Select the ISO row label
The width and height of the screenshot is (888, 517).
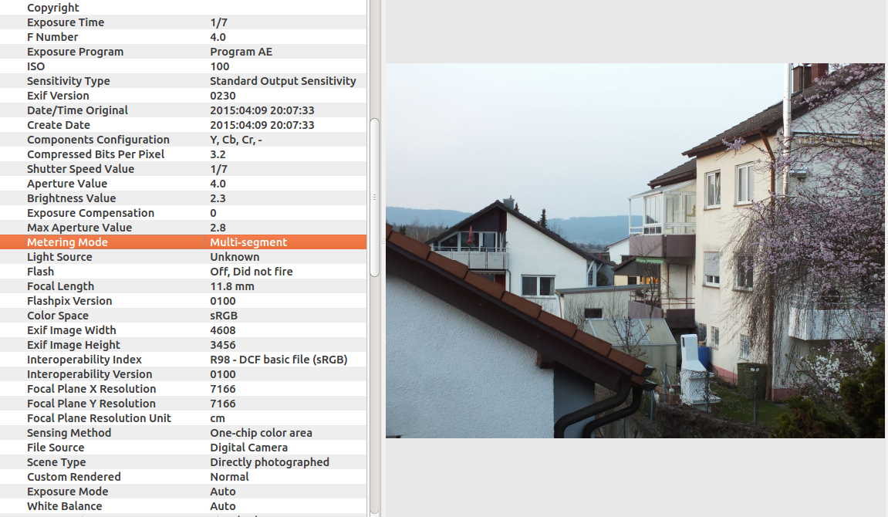(35, 67)
